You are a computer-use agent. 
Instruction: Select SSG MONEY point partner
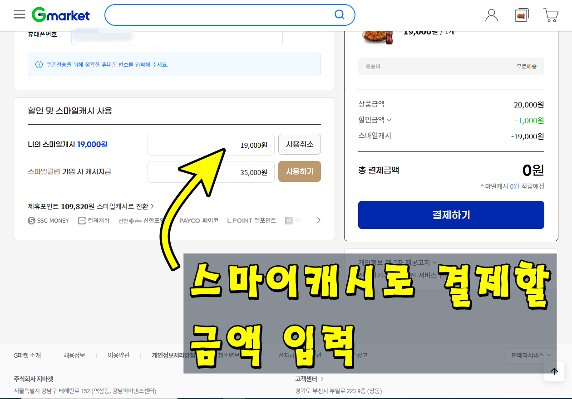[49, 221]
